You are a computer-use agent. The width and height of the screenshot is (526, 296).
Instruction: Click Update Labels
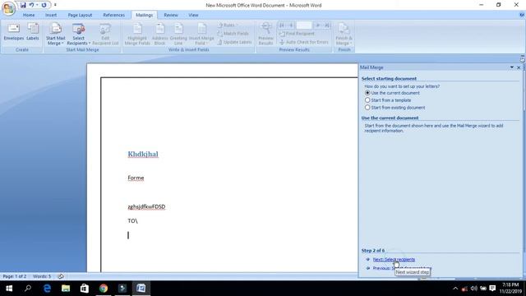(234, 42)
